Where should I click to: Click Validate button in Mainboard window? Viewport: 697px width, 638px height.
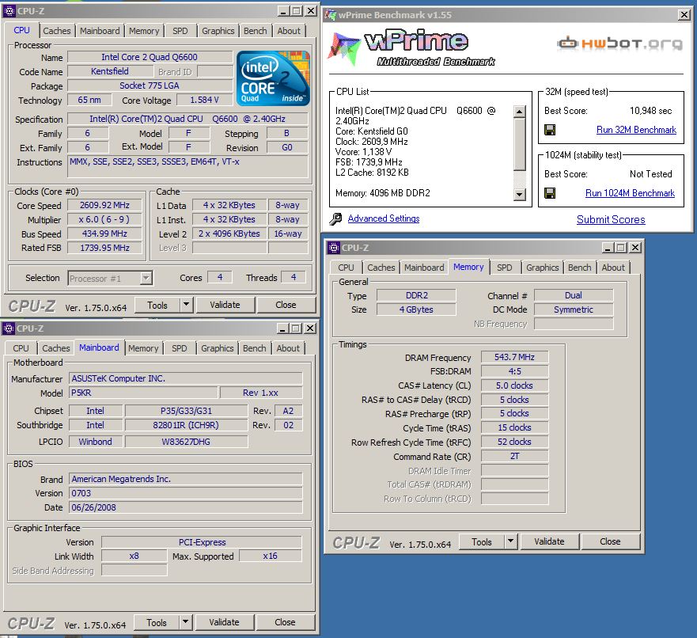click(x=224, y=622)
